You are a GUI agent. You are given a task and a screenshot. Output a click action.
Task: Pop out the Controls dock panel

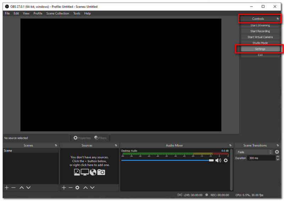278,19
